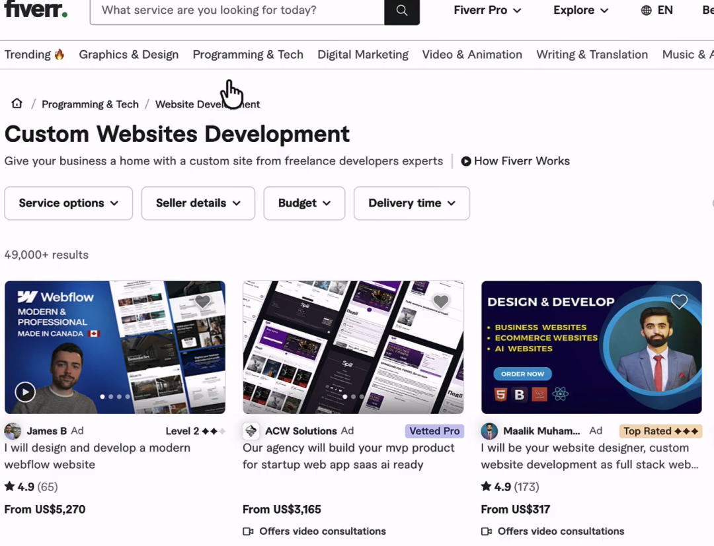Expand the Explore menu
This screenshot has height=546, width=714.
coord(580,11)
